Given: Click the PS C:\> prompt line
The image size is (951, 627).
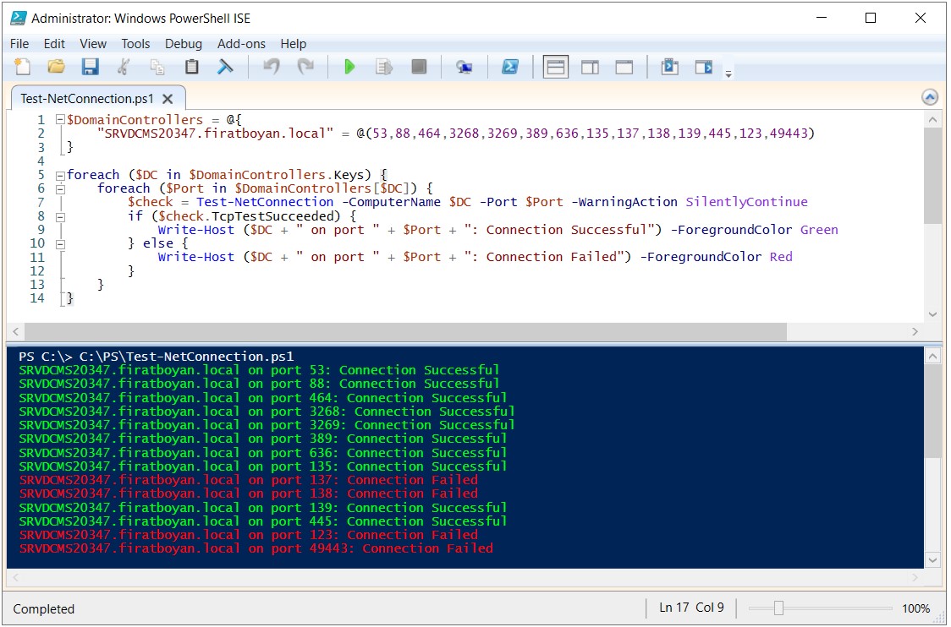Looking at the screenshot, I should [156, 357].
